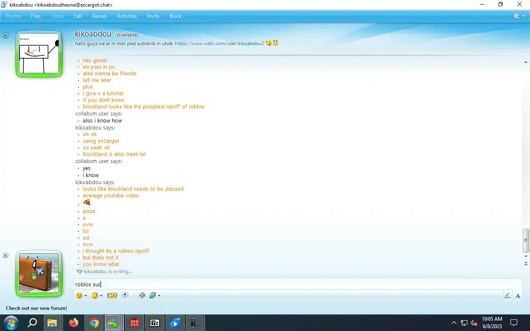Open the notification center icon
Screen dimensions: 530x331
(514, 323)
